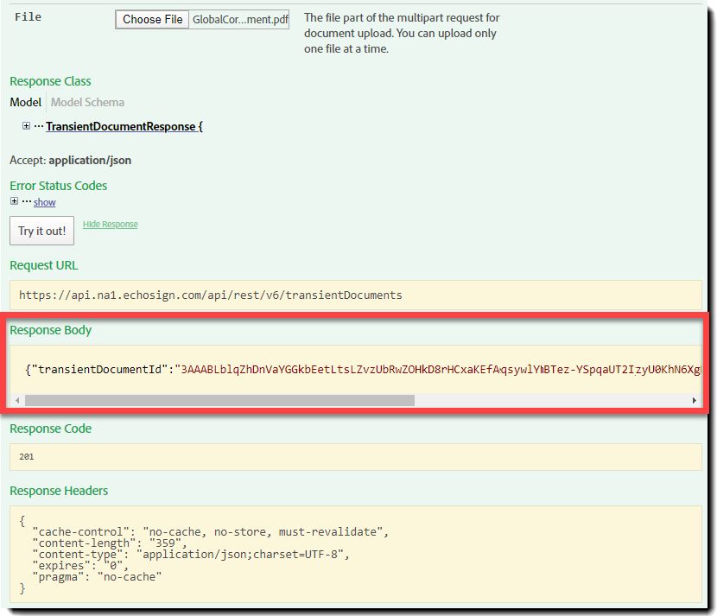The height and width of the screenshot is (616, 717).
Task: Click the horizontal scrollbar thumb in Response Body
Action: point(219,401)
